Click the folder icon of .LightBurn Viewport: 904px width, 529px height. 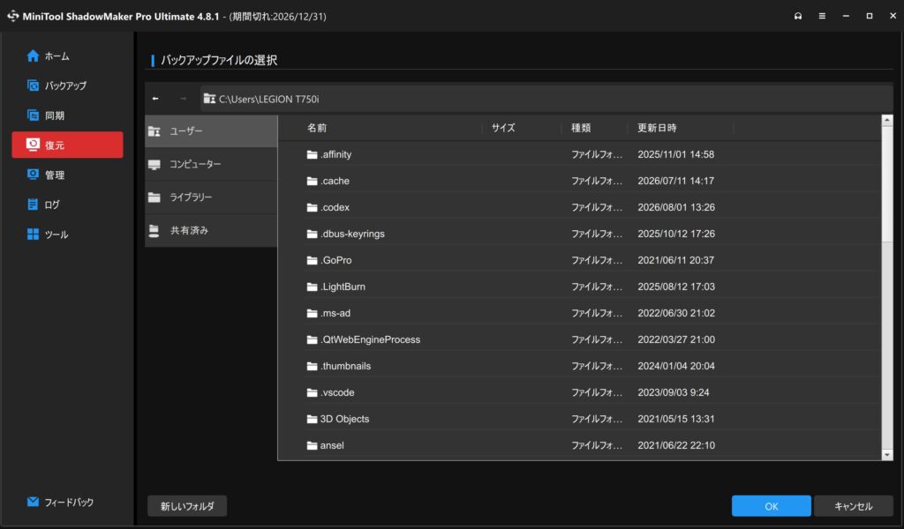click(312, 287)
